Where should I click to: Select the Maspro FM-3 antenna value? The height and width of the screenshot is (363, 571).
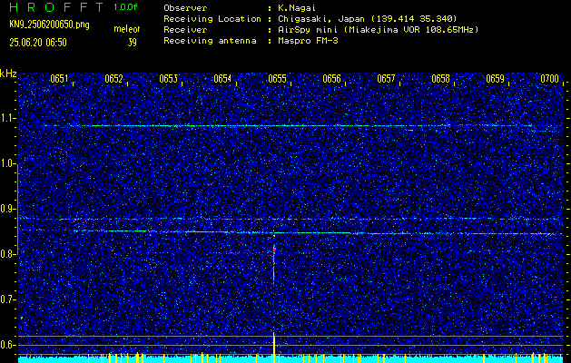coord(308,41)
